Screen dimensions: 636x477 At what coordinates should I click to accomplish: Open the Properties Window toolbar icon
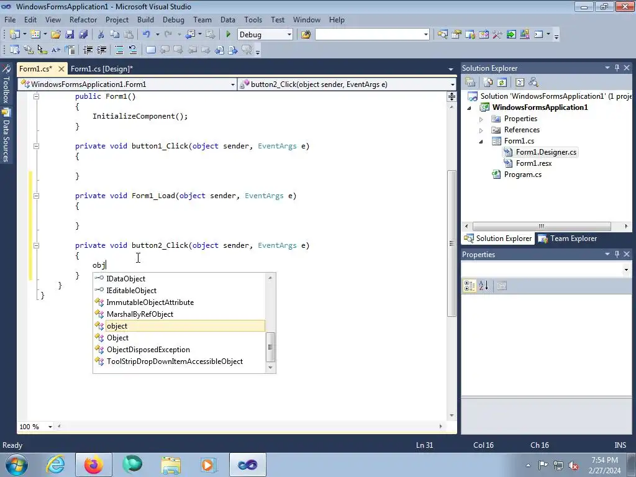click(457, 35)
